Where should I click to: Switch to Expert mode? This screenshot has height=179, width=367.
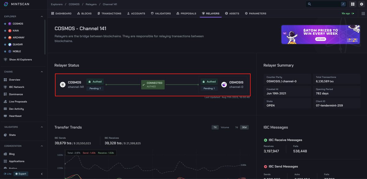(x=21, y=174)
